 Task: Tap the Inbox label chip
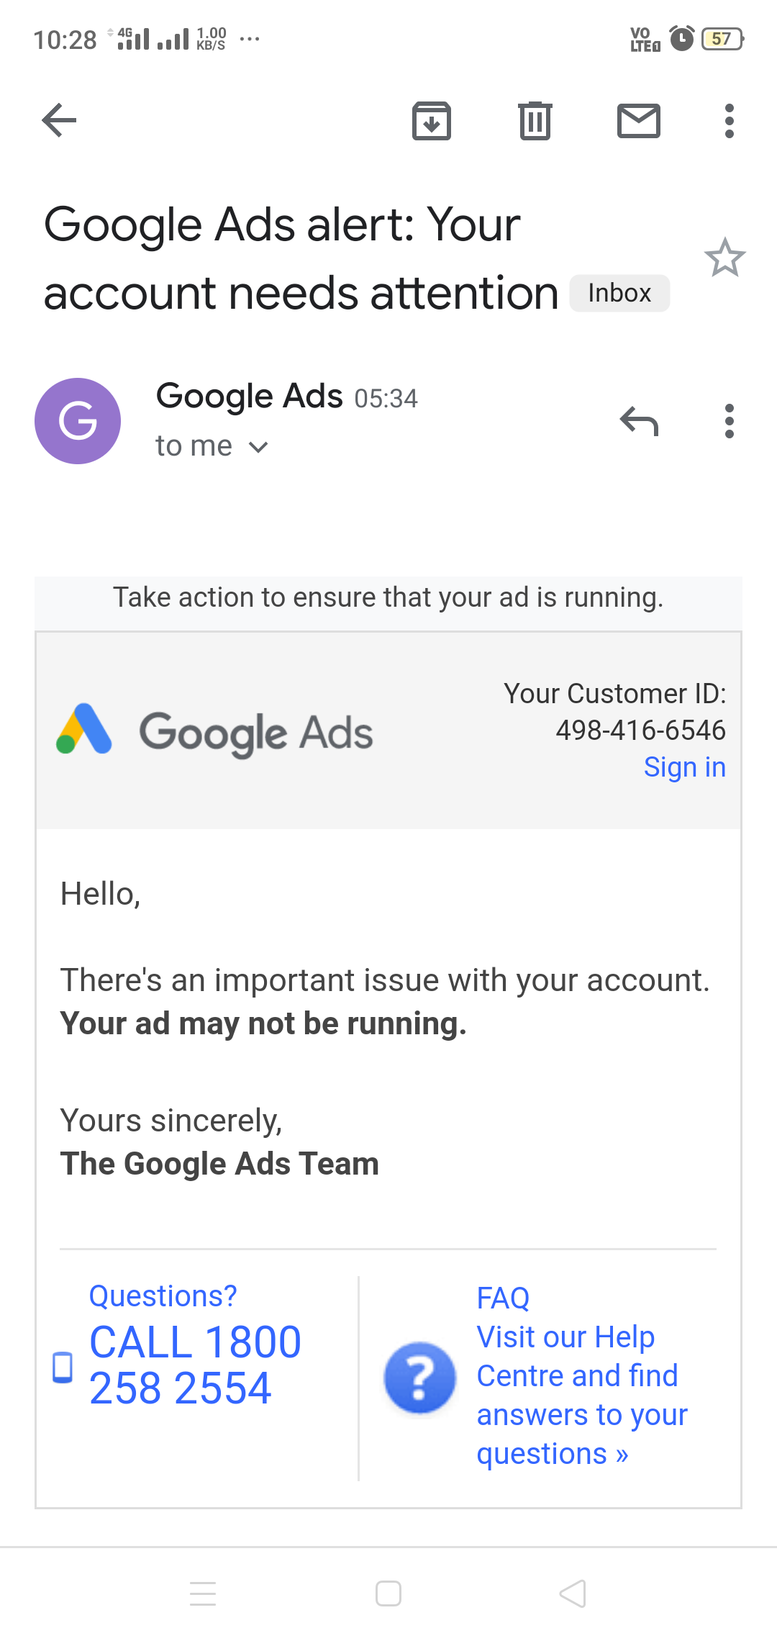pyautogui.click(x=619, y=292)
